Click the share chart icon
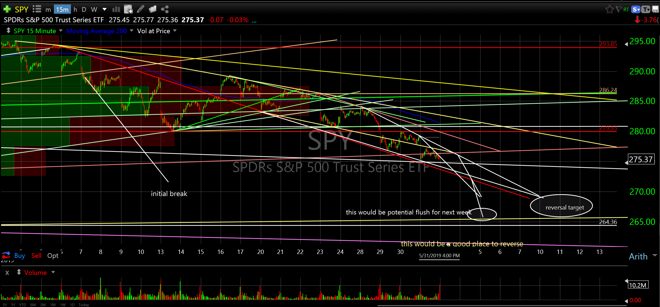 pos(165,9)
